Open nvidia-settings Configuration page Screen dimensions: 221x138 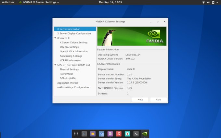[x=73, y=87]
